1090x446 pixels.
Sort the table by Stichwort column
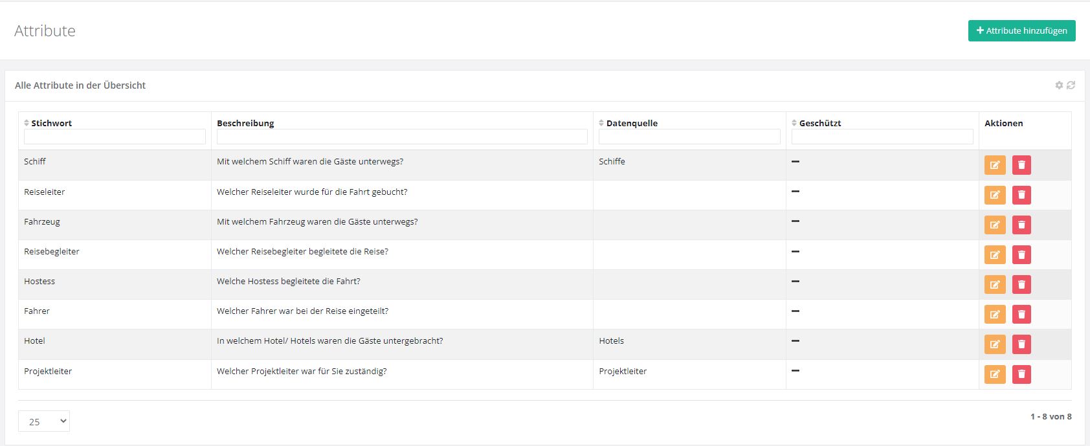(x=51, y=123)
